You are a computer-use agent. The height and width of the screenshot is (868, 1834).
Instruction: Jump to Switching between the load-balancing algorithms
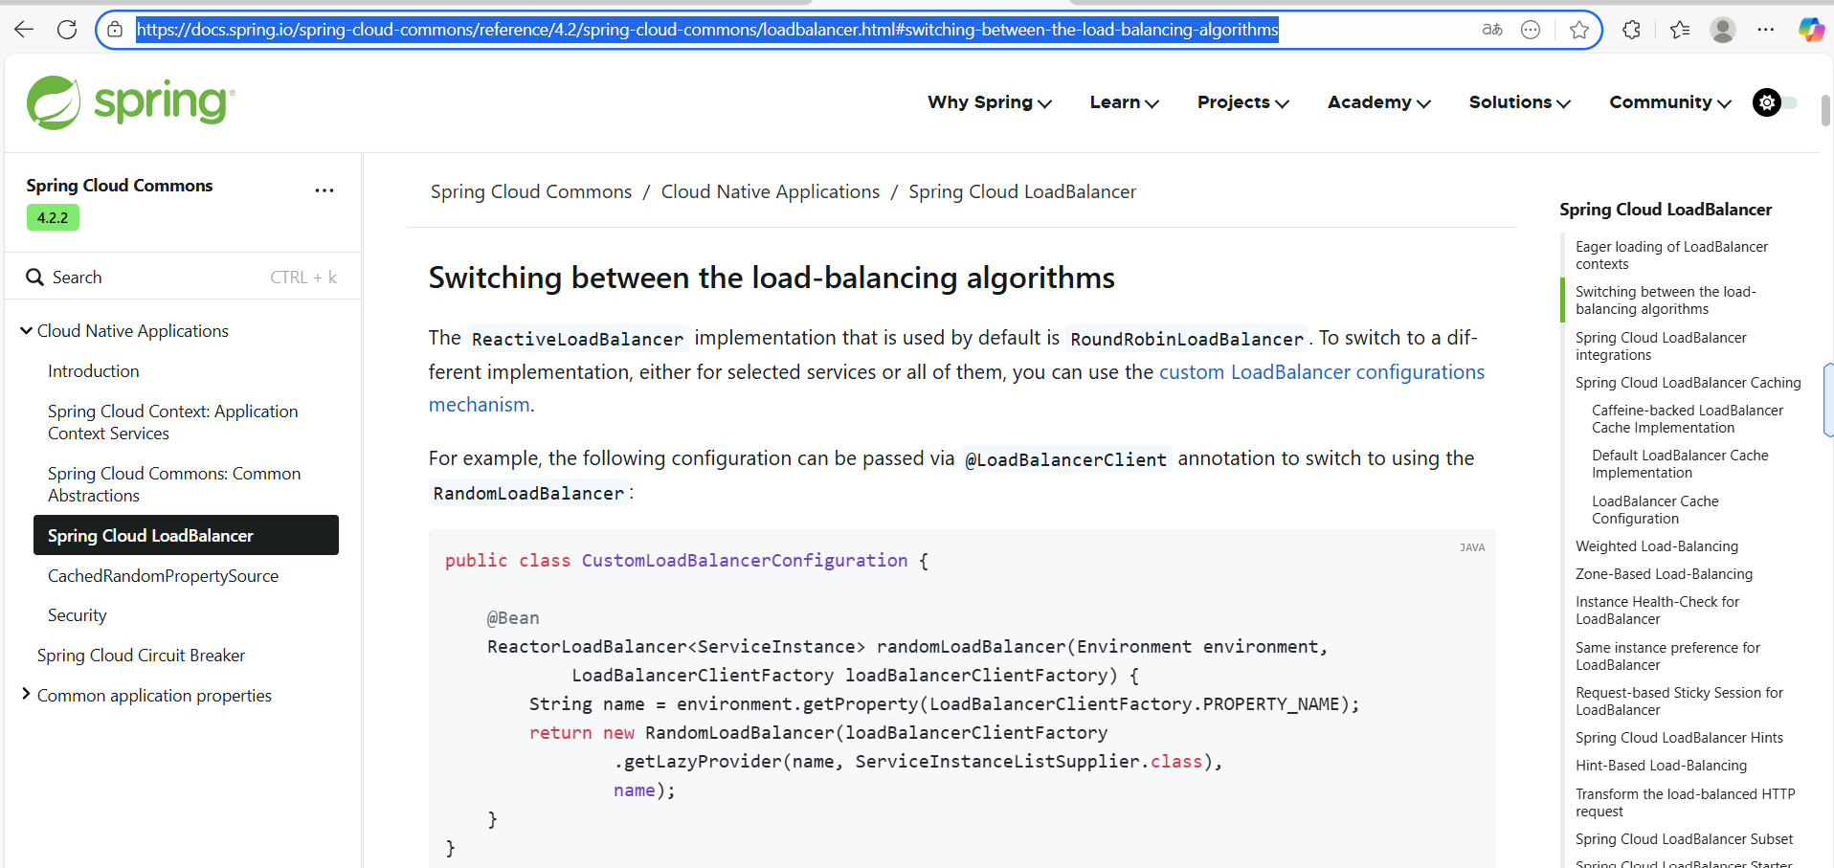(x=1666, y=300)
